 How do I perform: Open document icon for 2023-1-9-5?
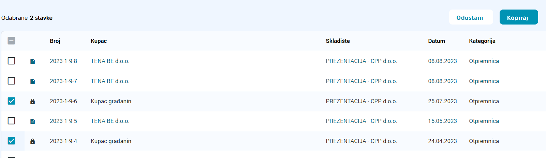click(x=32, y=121)
